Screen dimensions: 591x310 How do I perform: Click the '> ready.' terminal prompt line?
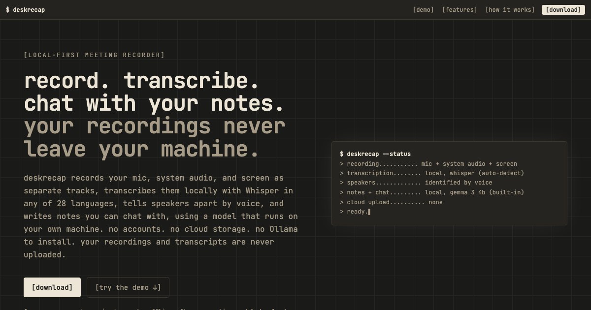click(355, 212)
